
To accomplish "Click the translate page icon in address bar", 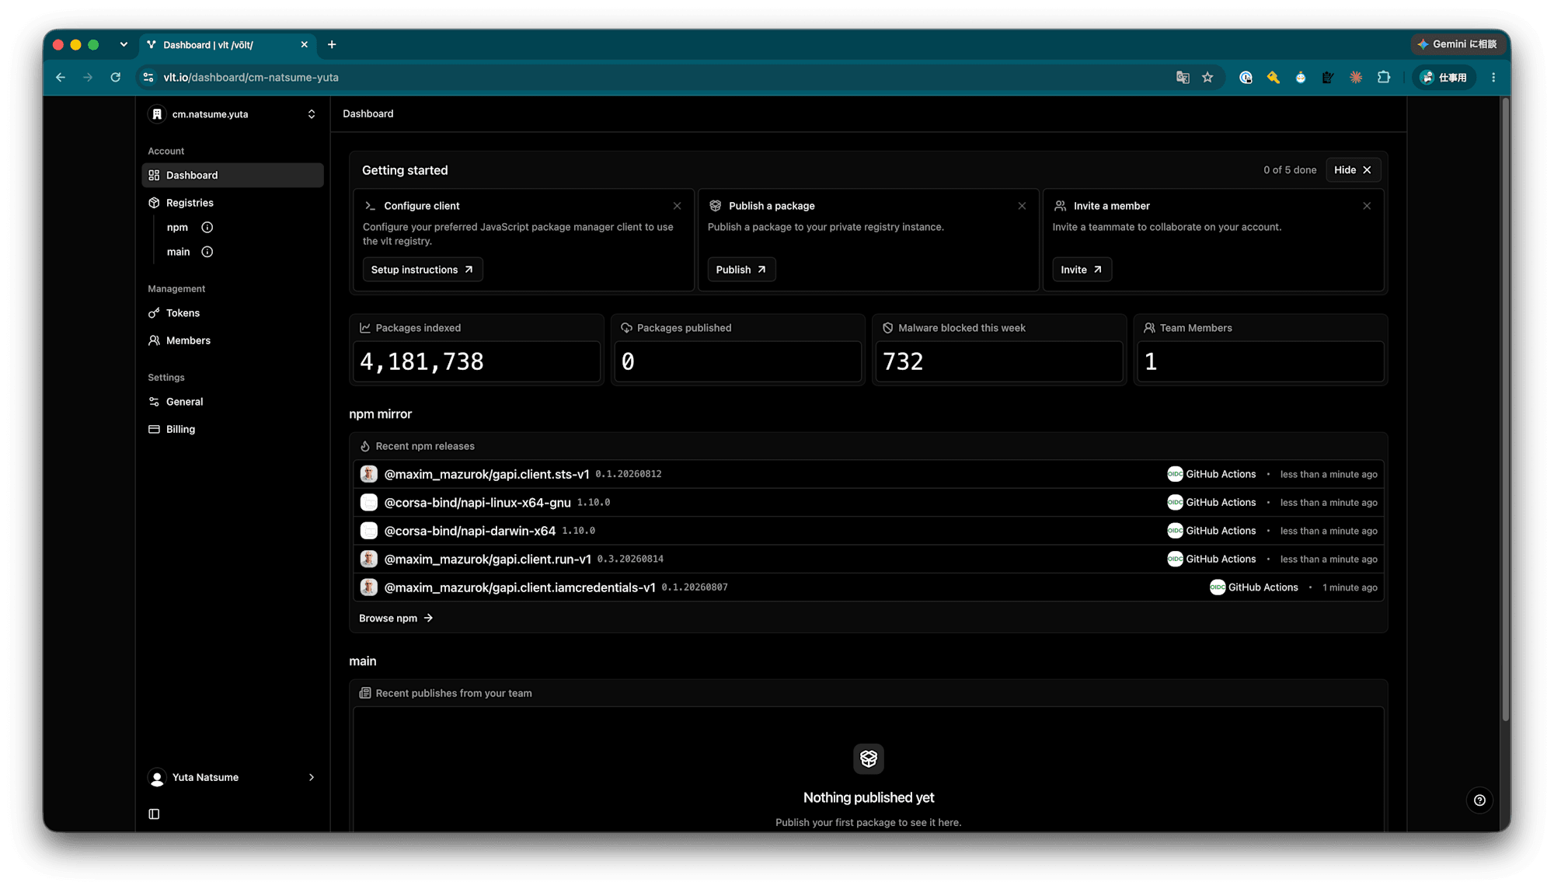I will coord(1183,77).
